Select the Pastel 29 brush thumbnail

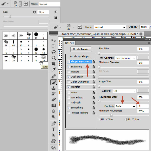click(x=44, y=58)
